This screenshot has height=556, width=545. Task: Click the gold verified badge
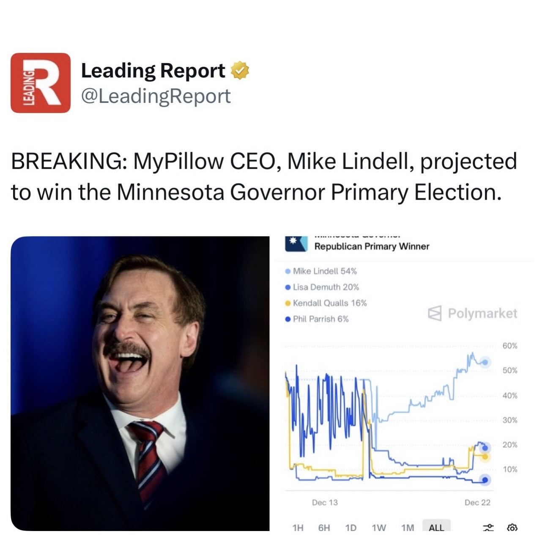coord(240,71)
